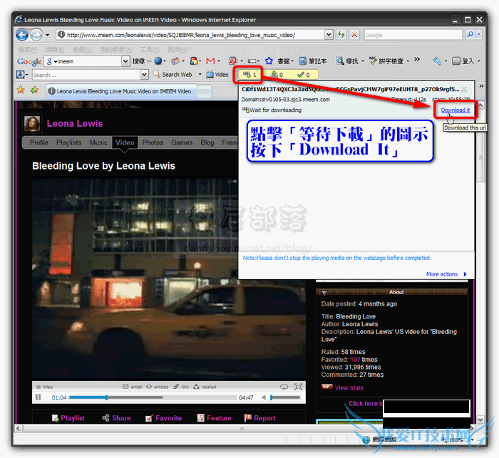499x458 pixels.
Task: Click the video progress seek bar
Action: coord(153,397)
